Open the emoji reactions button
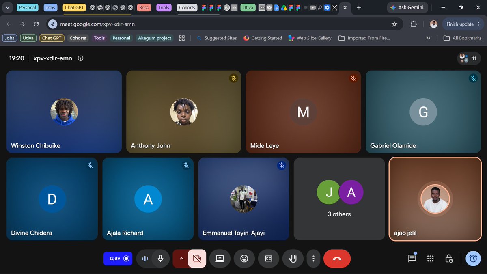The width and height of the screenshot is (487, 274). click(x=244, y=258)
